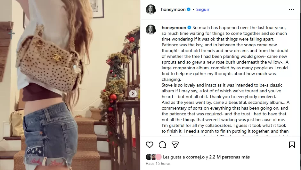Open the Hace 15 horas timestamp
The height and width of the screenshot is (170, 301).
coord(158,164)
